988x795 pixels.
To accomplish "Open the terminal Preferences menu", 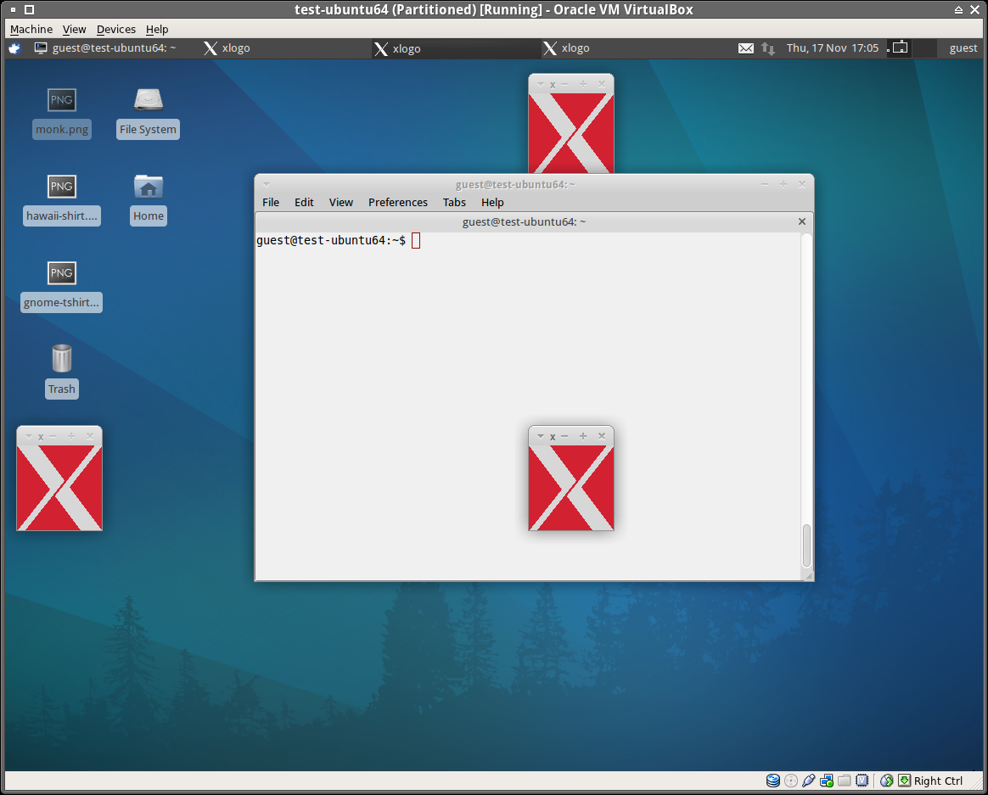I will tap(397, 202).
